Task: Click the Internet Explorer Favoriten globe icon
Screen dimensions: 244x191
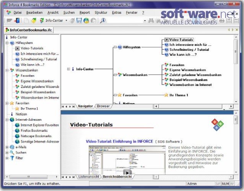Action: (x=17, y=125)
